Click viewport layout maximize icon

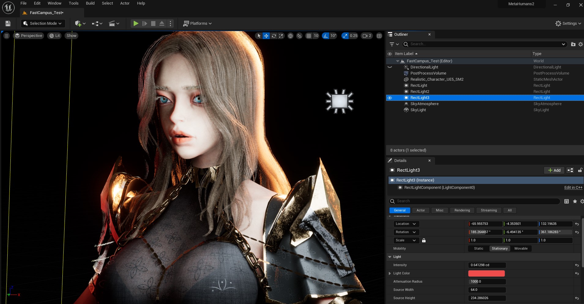(x=379, y=36)
